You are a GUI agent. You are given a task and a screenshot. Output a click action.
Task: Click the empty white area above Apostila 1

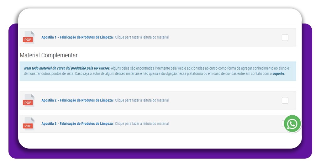(157, 16)
